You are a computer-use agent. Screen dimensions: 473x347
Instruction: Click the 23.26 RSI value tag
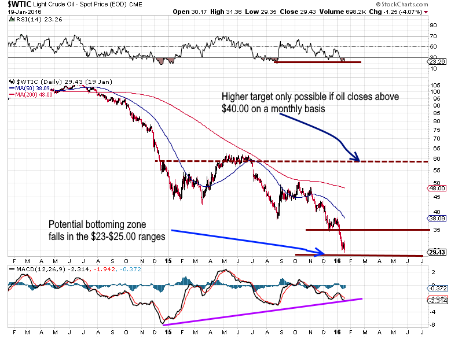[x=437, y=62]
